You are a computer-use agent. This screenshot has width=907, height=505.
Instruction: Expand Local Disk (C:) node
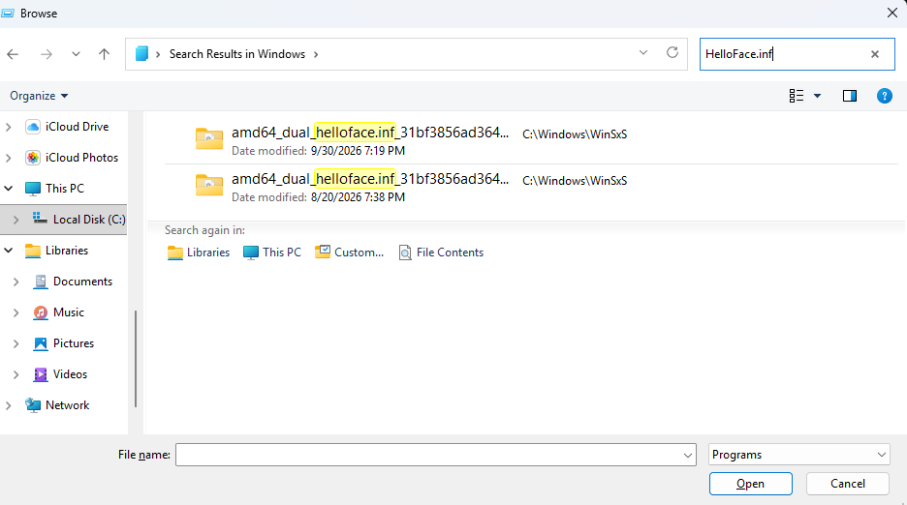16,220
